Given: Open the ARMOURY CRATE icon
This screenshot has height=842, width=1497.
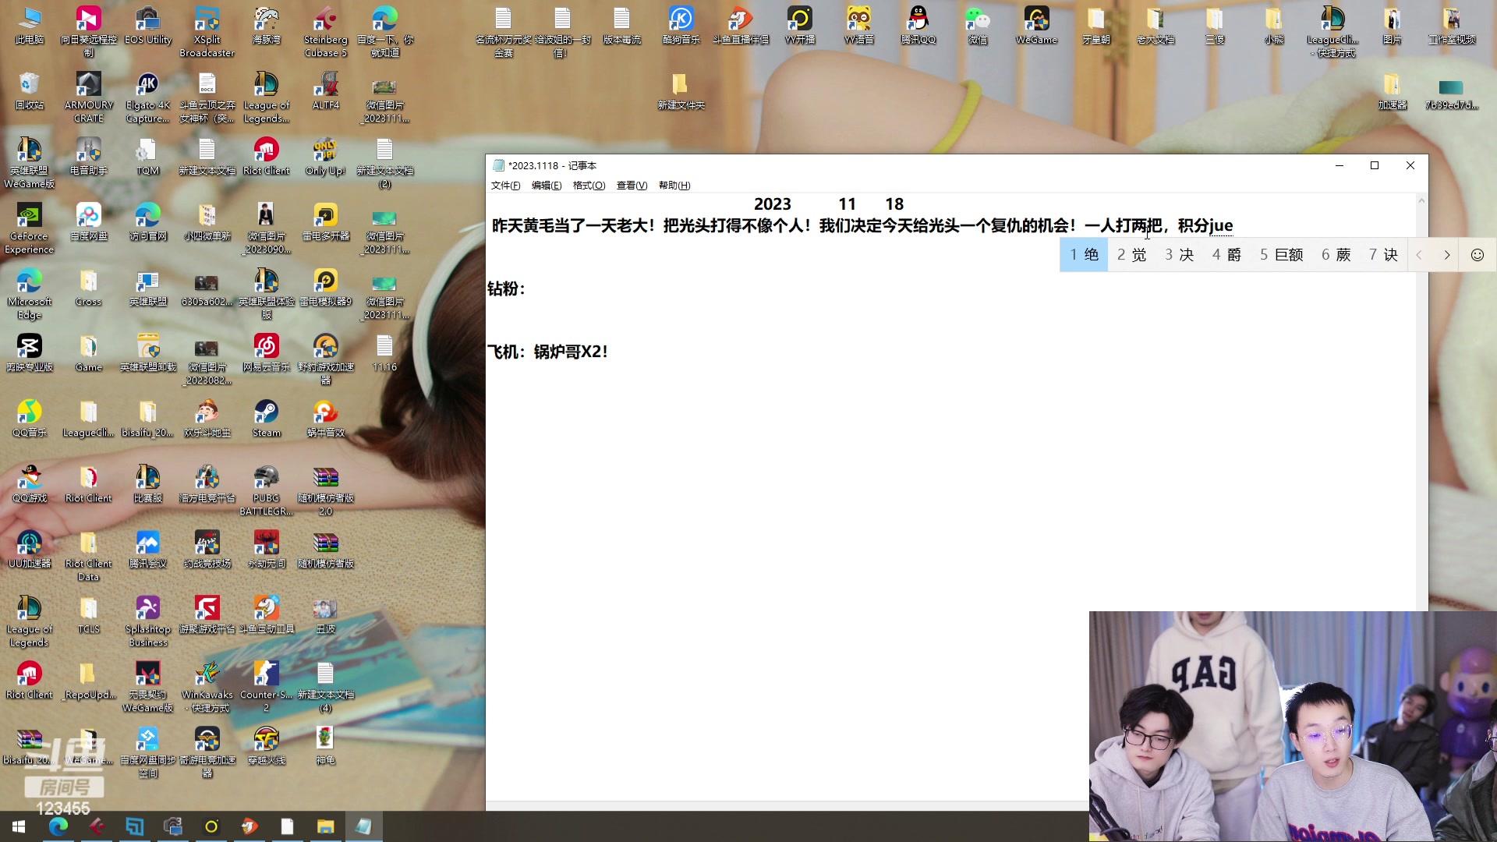Looking at the screenshot, I should pos(88,87).
